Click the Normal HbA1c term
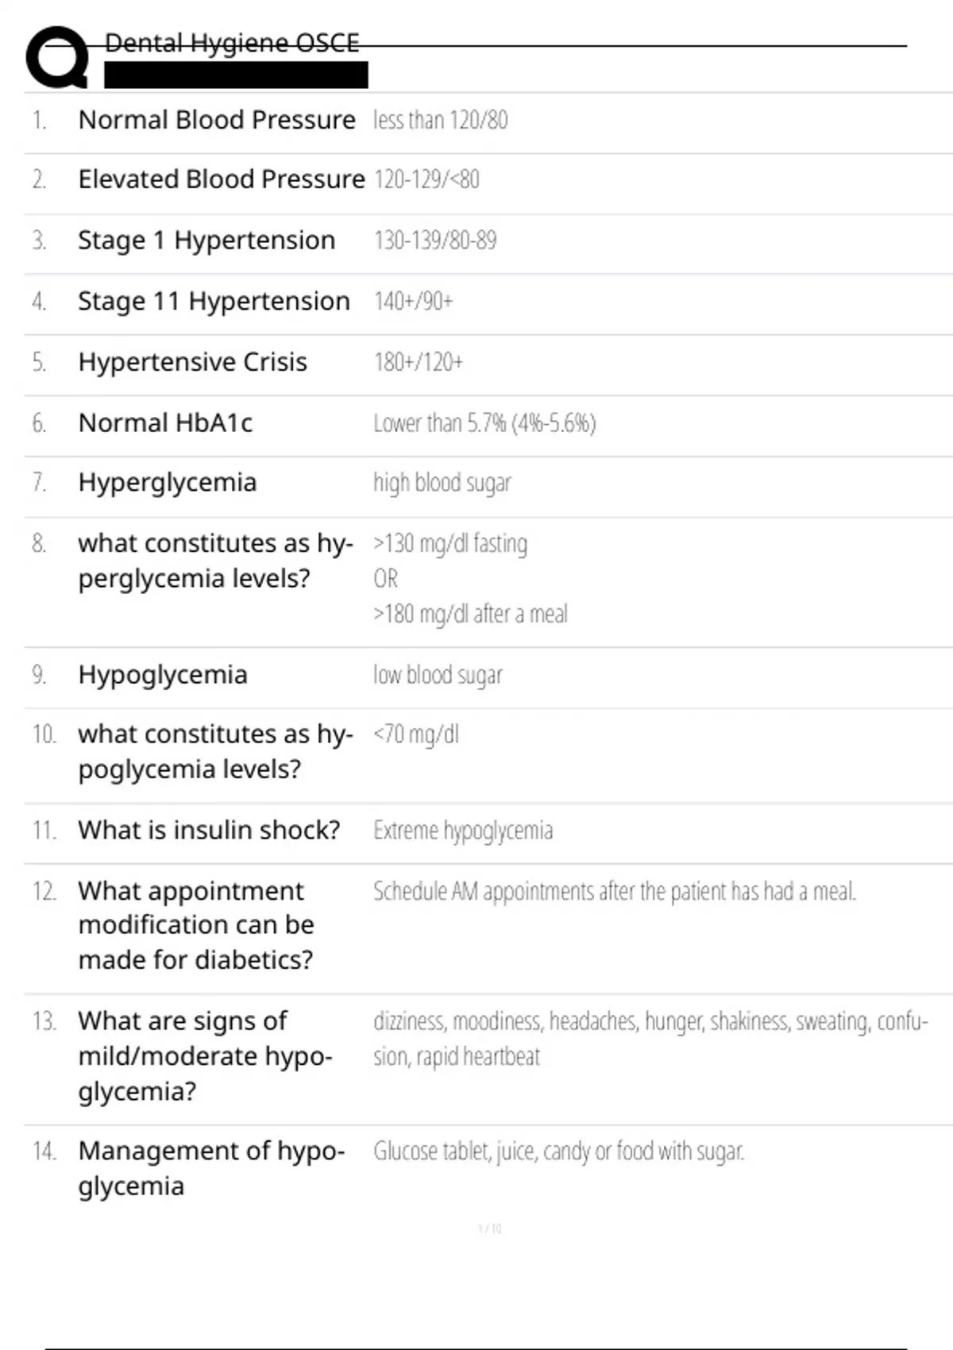Viewport: 953px width, 1350px height. (x=165, y=422)
